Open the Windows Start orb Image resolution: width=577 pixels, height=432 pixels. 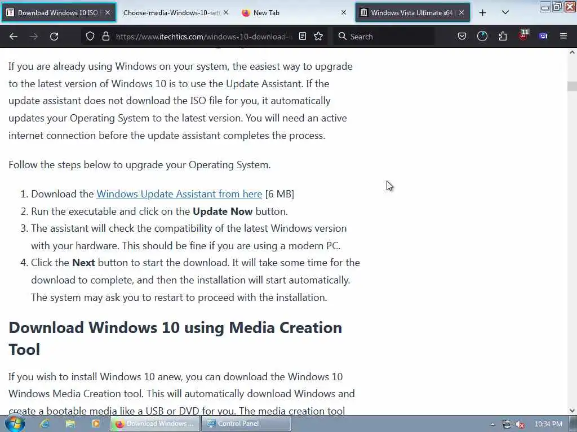(15, 423)
